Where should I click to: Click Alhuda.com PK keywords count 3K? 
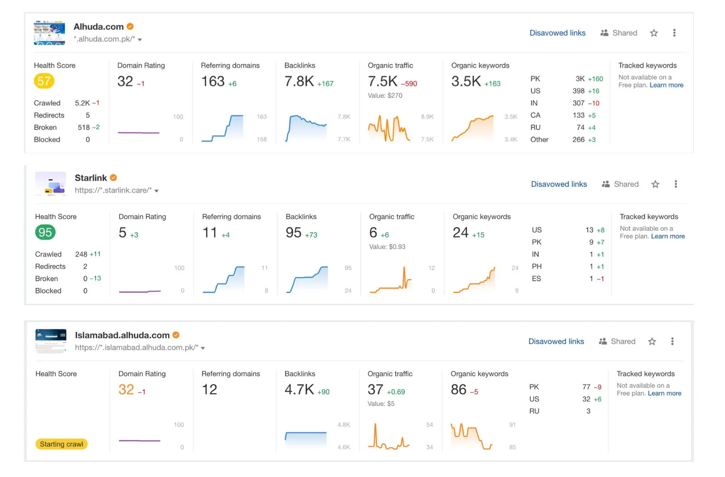pyautogui.click(x=580, y=79)
